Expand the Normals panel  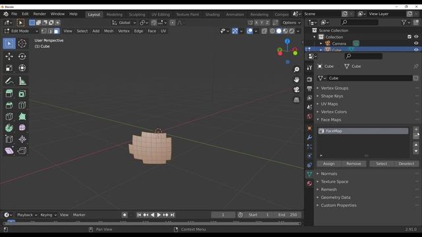pyautogui.click(x=328, y=174)
